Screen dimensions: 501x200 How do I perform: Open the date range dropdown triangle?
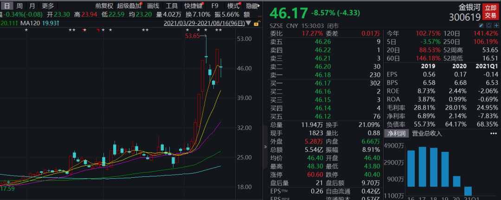[x=249, y=23]
